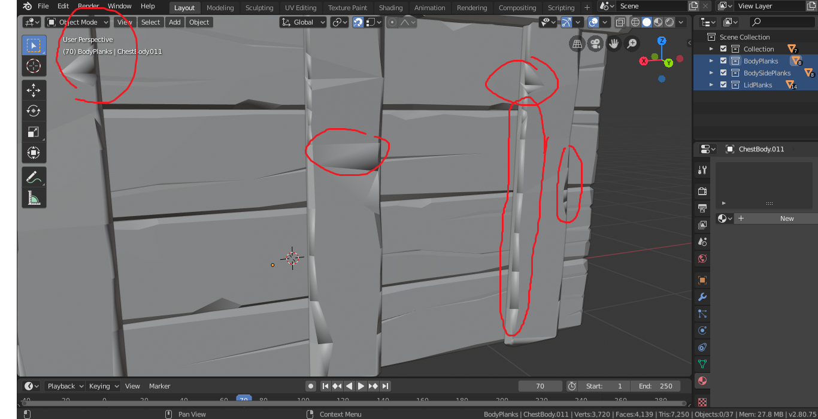Click the timeline Play button
818x419 pixels.
coord(361,386)
